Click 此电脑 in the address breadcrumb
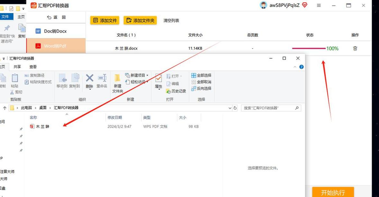The width and height of the screenshot is (379, 197). tap(27, 108)
